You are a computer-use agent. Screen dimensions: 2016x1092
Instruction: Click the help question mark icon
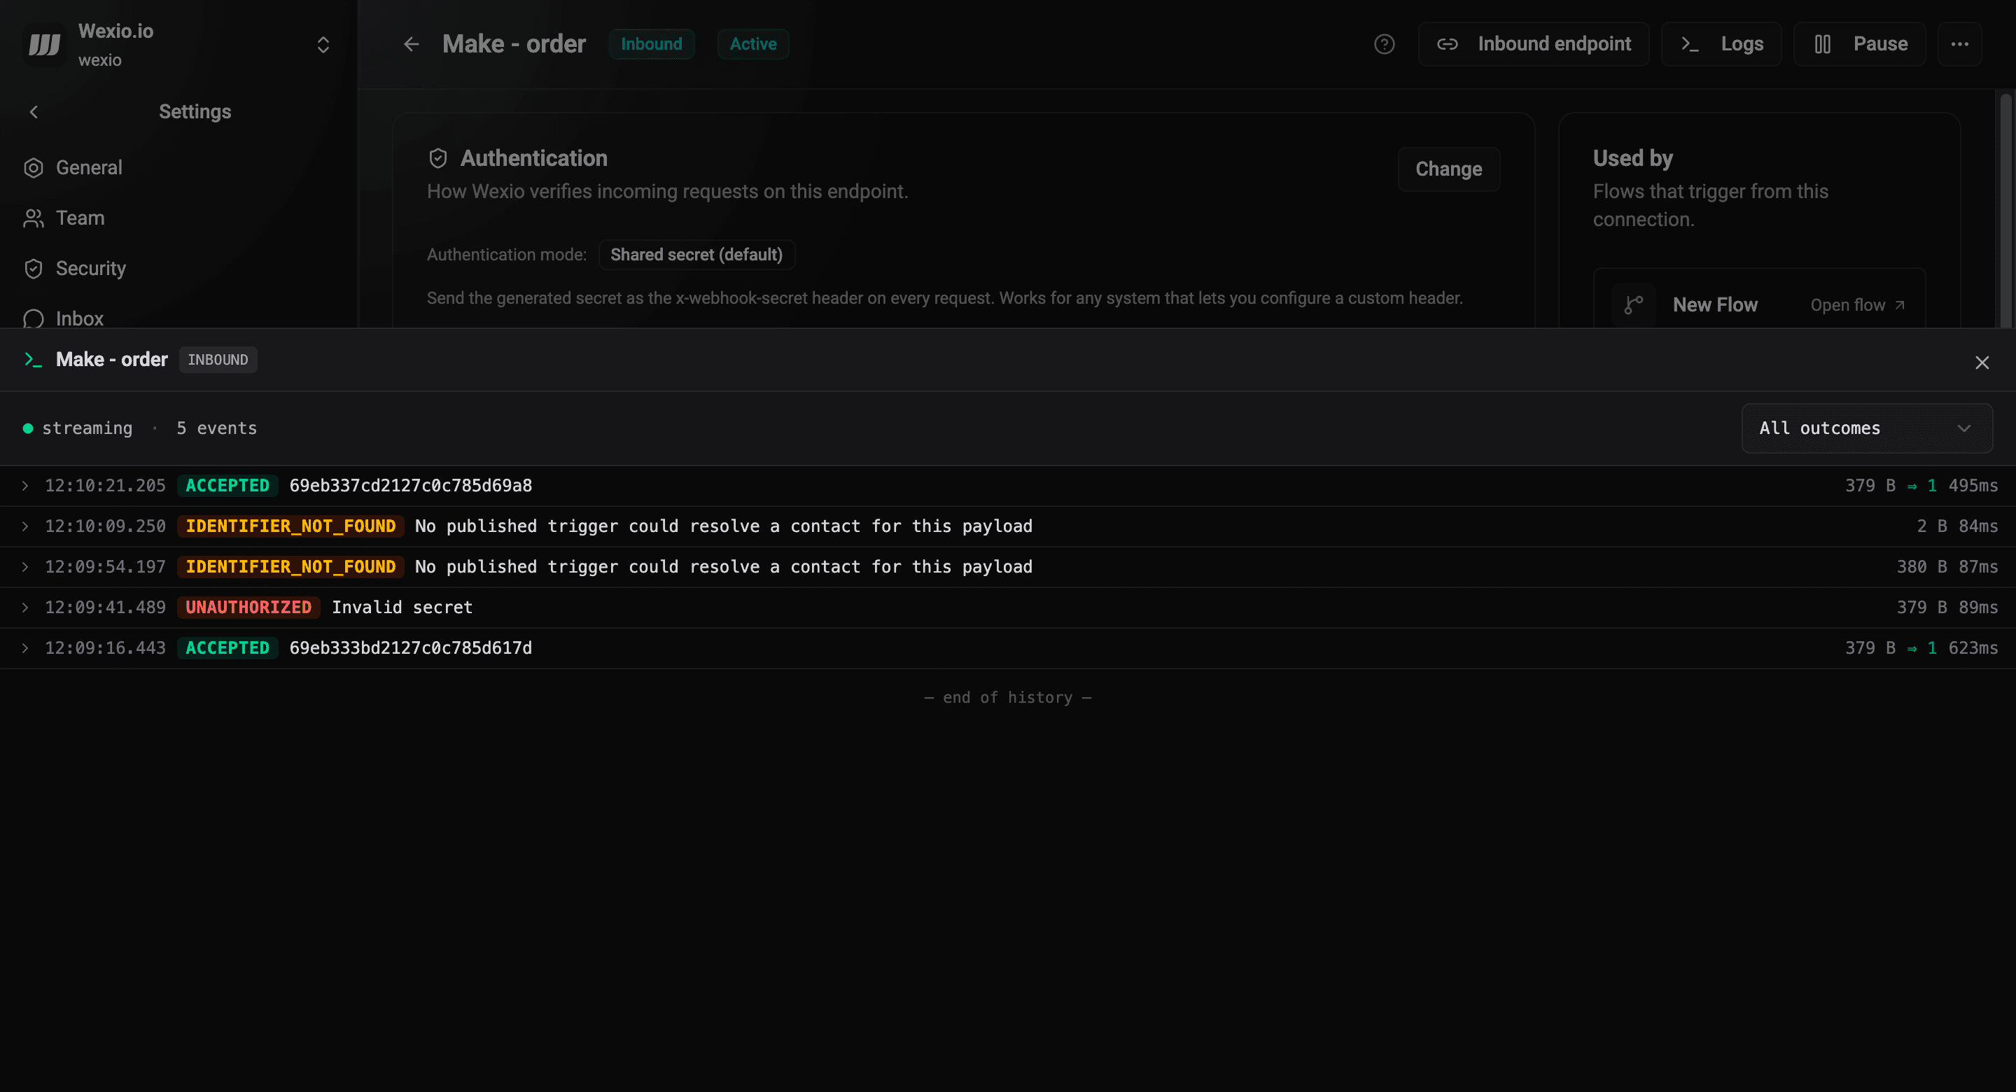1384,44
